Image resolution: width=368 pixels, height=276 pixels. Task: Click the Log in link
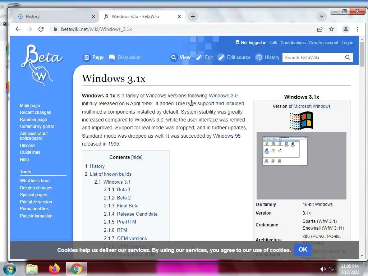point(348,43)
